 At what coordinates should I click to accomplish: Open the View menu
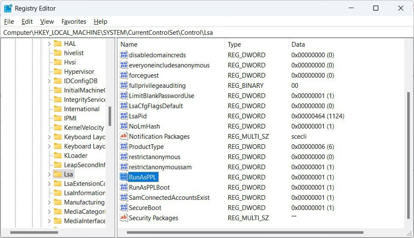pos(47,22)
